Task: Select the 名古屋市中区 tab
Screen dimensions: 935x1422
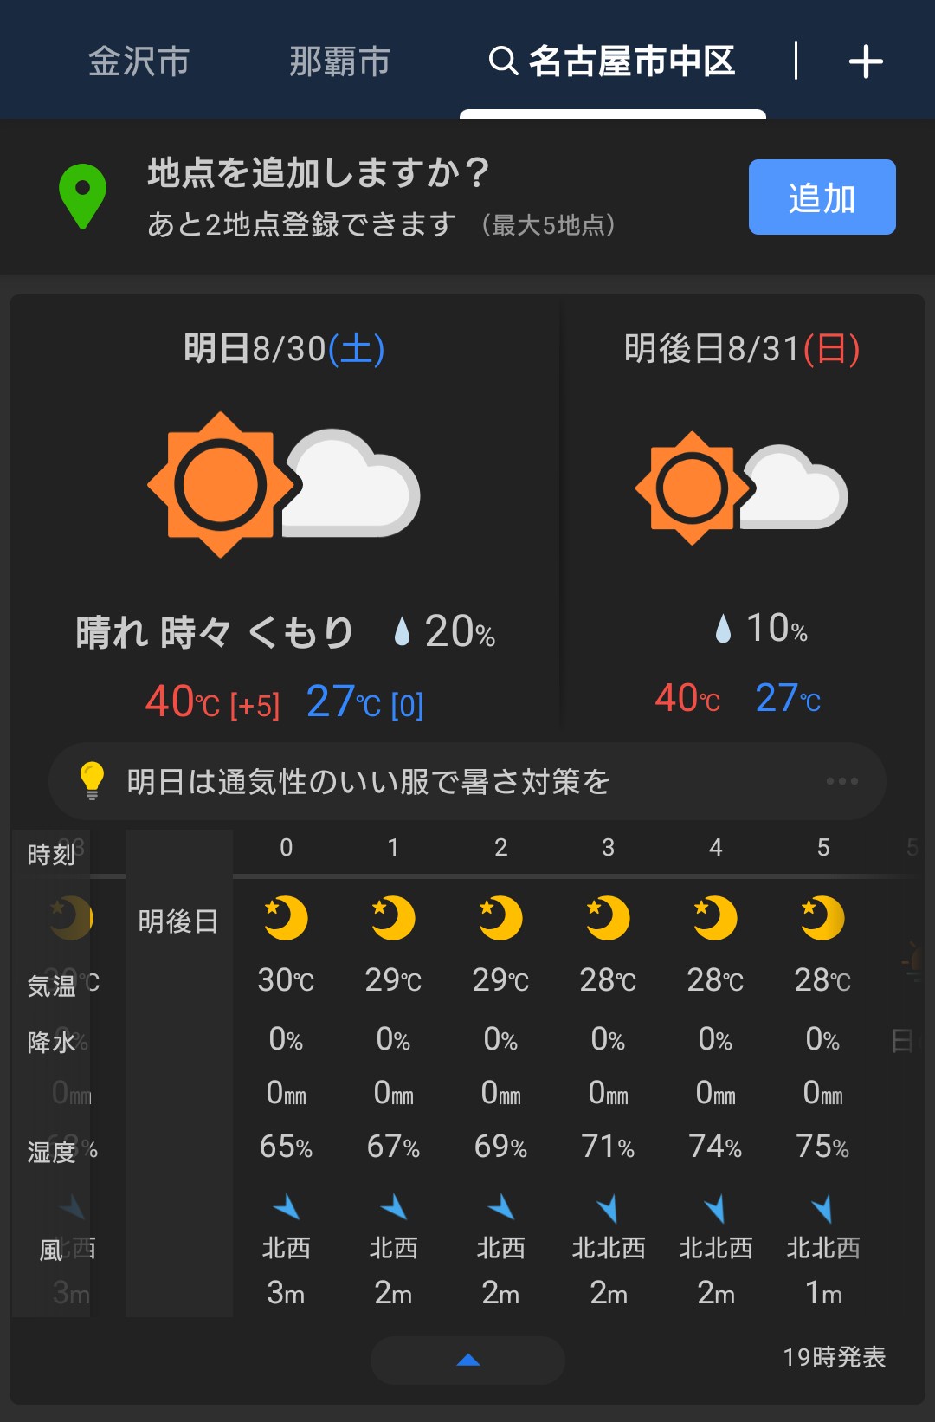Action: pos(631,62)
